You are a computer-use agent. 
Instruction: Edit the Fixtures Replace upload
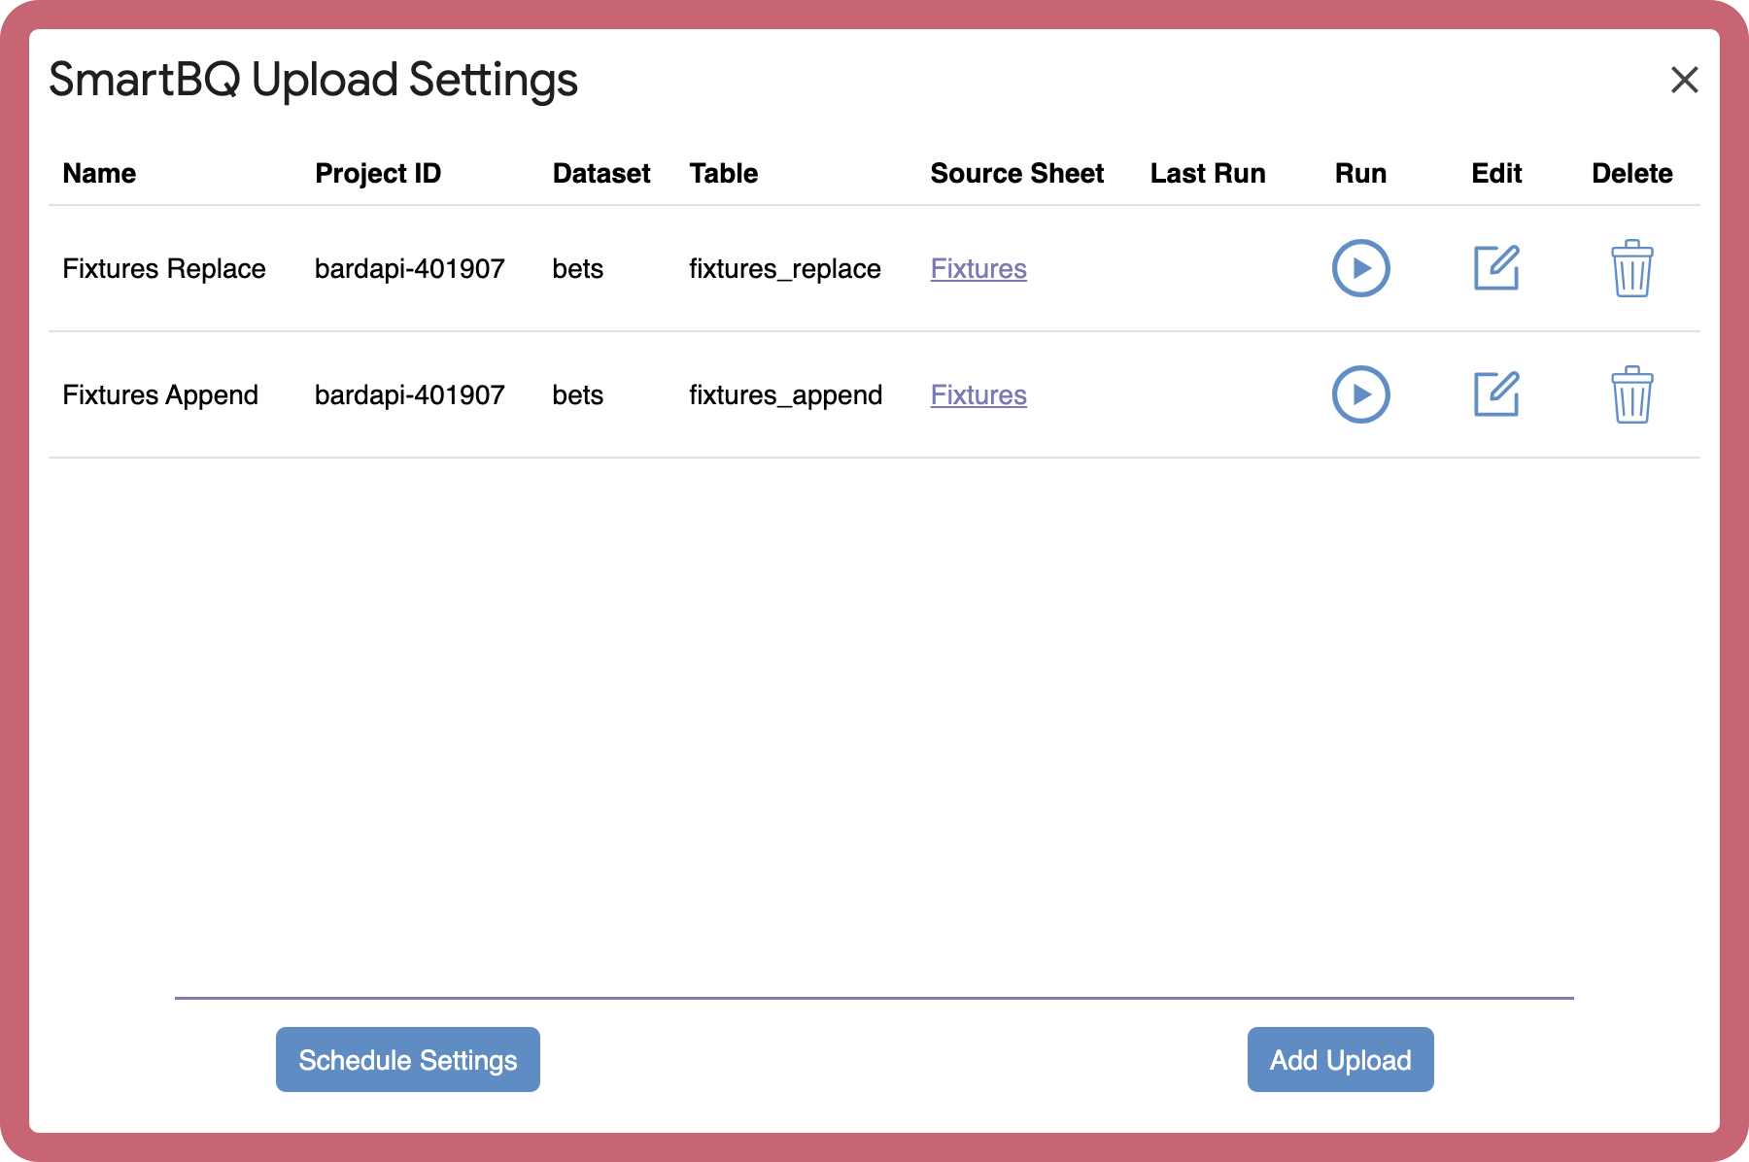tap(1496, 268)
